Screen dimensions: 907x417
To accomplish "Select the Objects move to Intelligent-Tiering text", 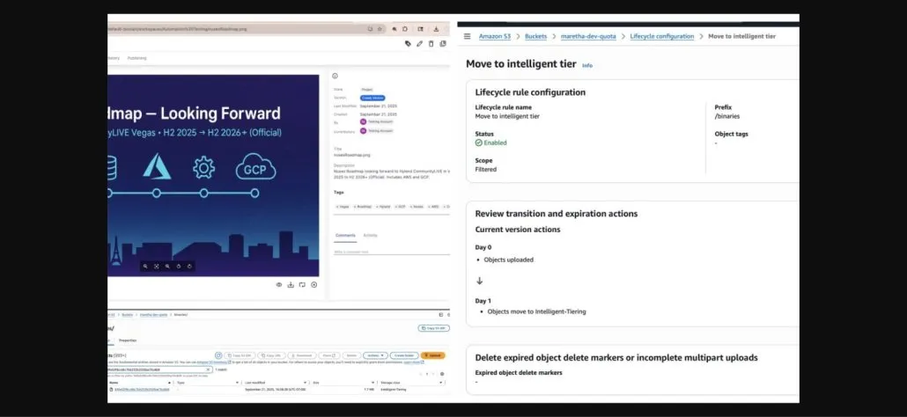I will click(537, 311).
